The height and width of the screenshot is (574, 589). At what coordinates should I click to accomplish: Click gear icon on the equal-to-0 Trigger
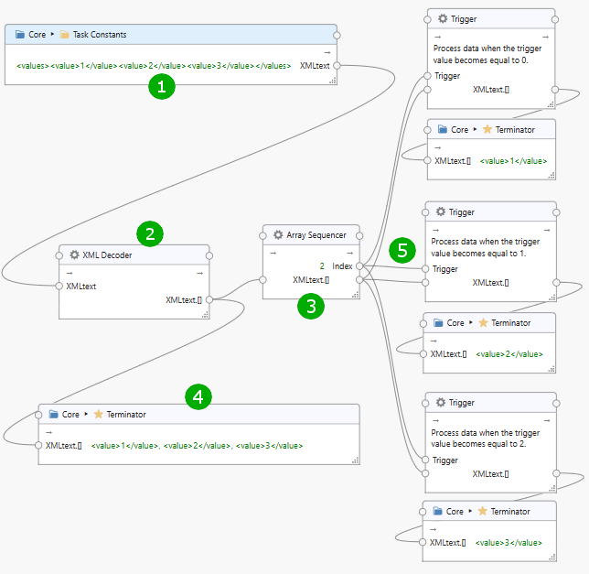(443, 19)
